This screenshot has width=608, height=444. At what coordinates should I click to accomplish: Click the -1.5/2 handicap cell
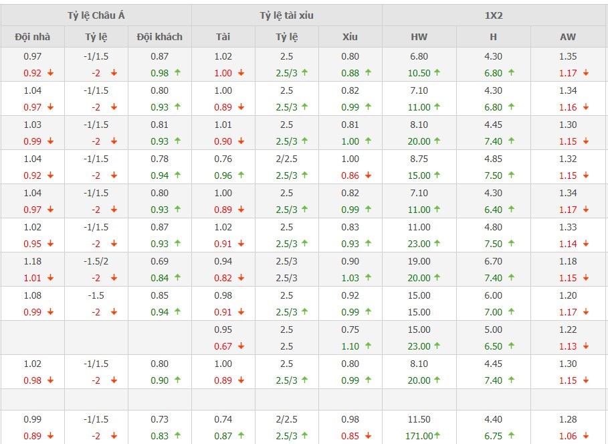click(x=96, y=261)
